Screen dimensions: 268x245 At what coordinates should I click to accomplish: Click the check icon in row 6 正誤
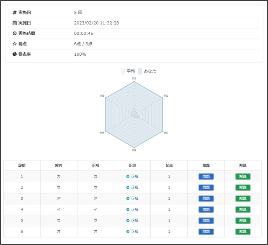(128, 232)
